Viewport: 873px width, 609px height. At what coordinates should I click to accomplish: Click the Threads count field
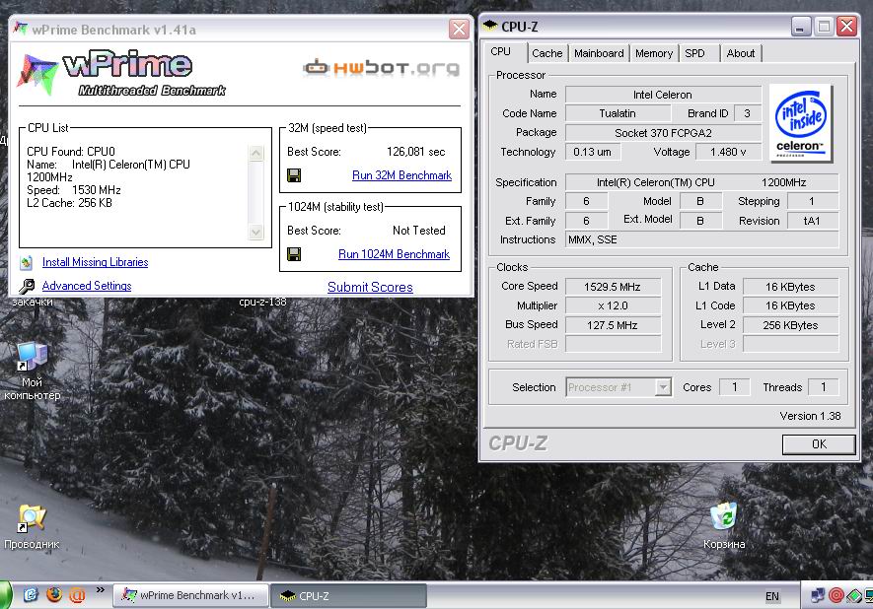pos(823,387)
